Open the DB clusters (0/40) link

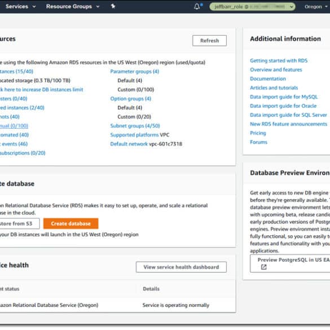[14, 99]
